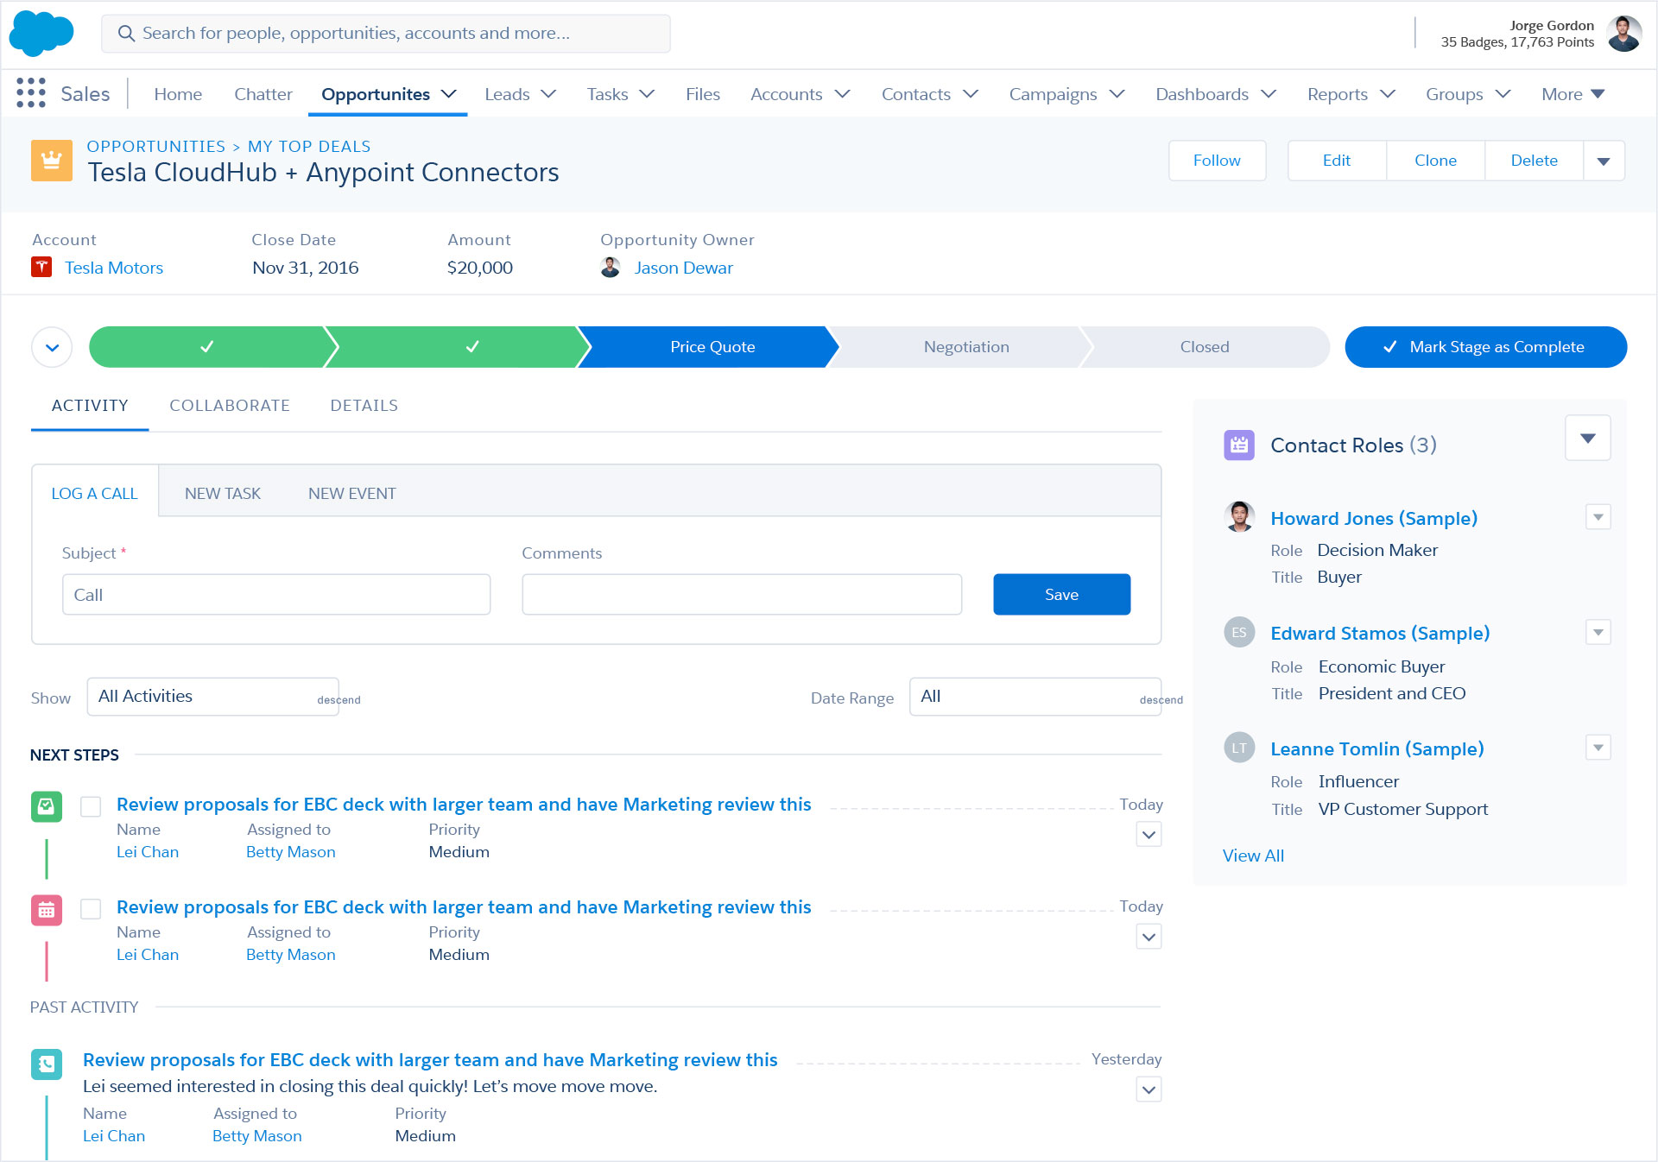Save the logged call
Screen dimensions: 1658x1162
click(1061, 595)
